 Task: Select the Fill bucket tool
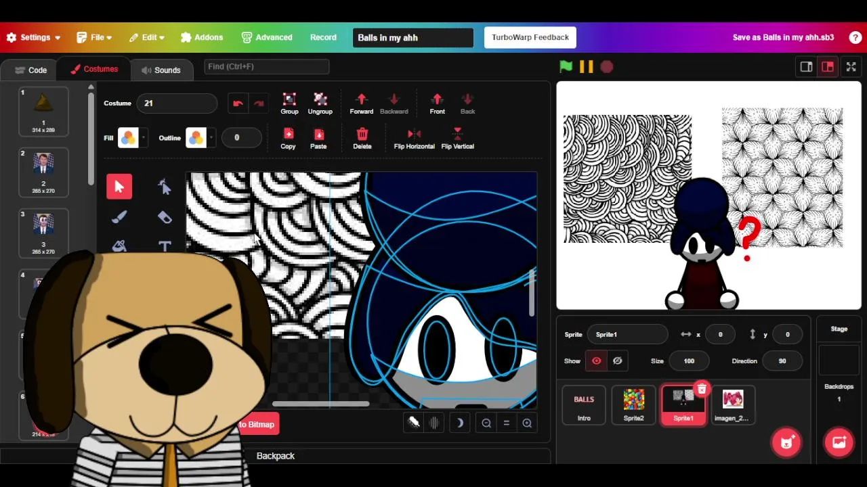[119, 246]
